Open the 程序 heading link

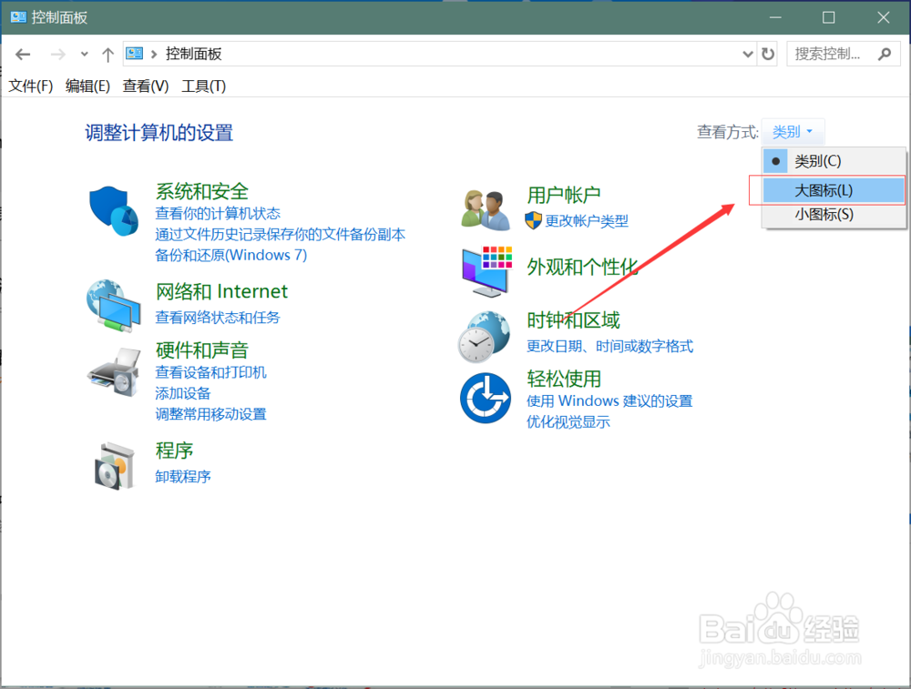174,451
